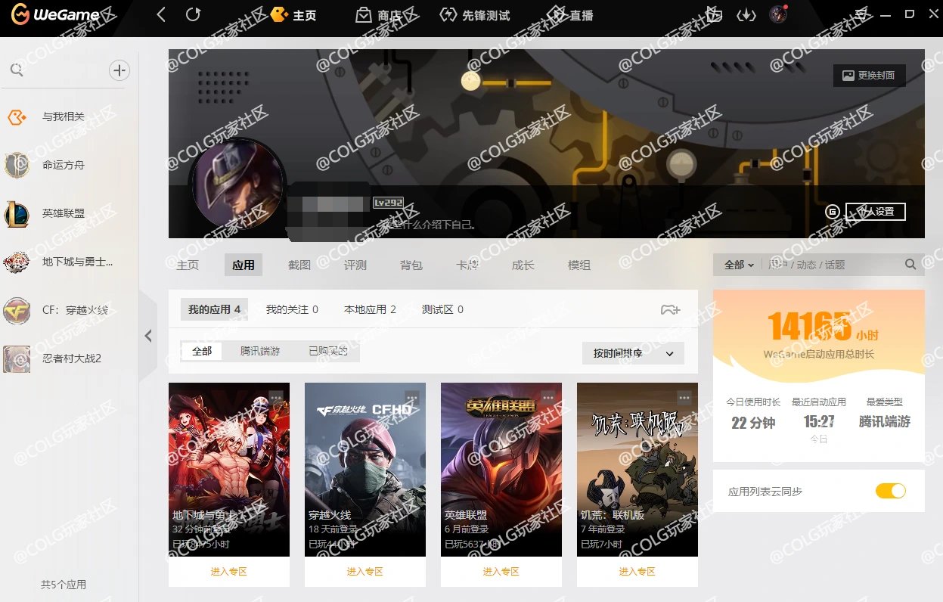Click the 忍者村大战2 sidebar icon

click(17, 358)
